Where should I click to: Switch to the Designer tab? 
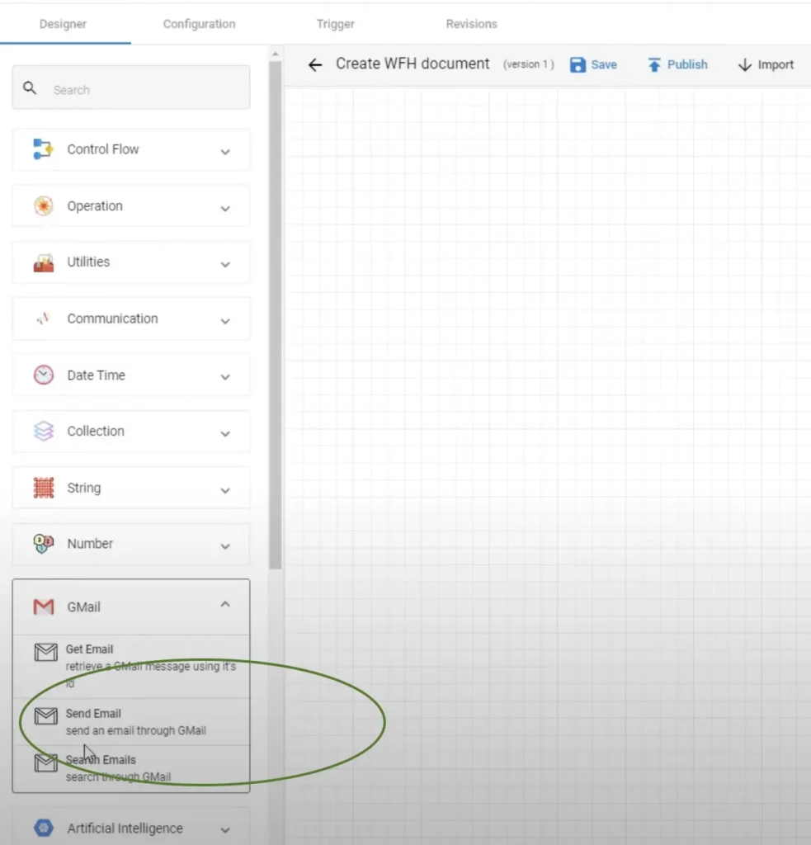(63, 24)
